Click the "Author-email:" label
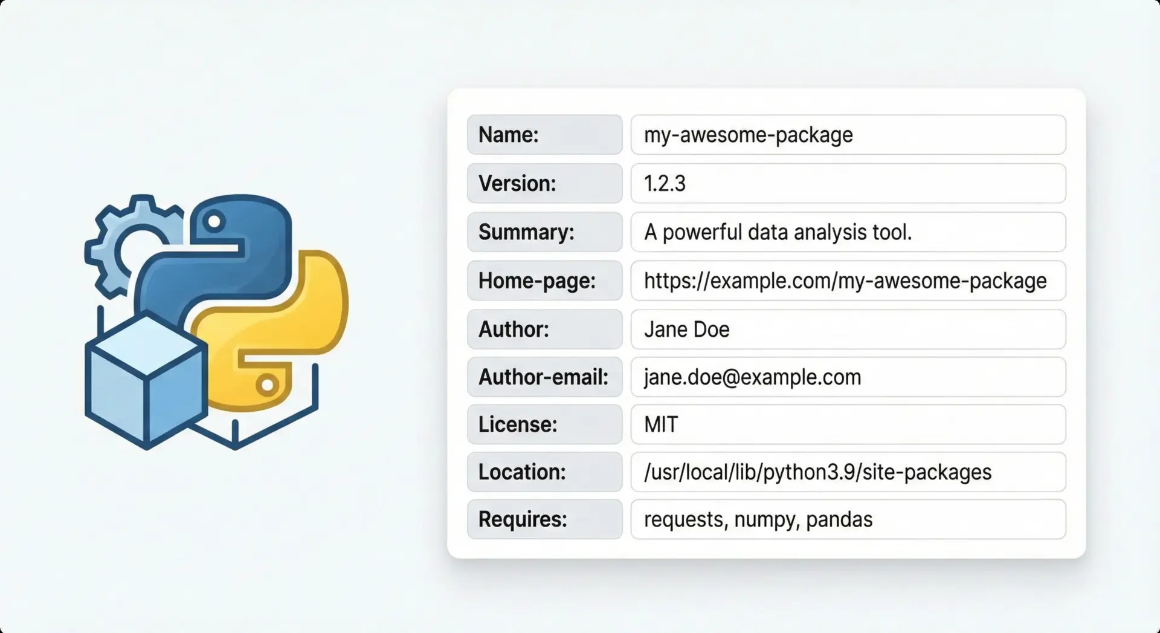Screen dimensions: 1160x633 point(543,377)
